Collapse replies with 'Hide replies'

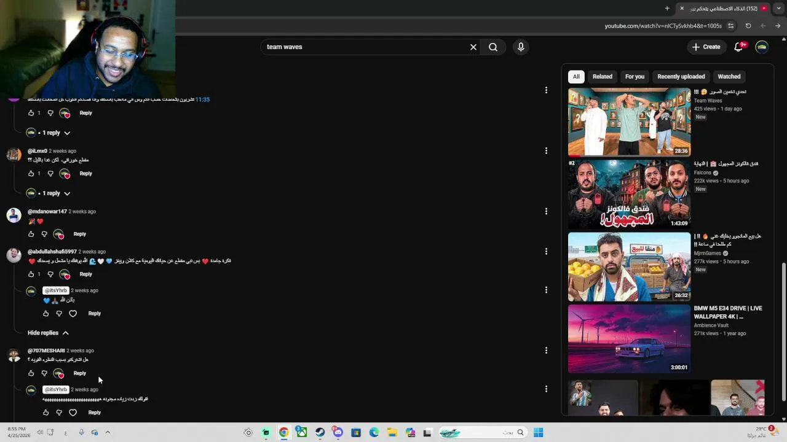[48, 333]
